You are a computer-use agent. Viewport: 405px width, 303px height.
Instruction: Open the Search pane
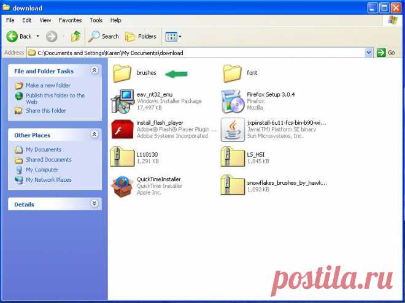pos(104,36)
